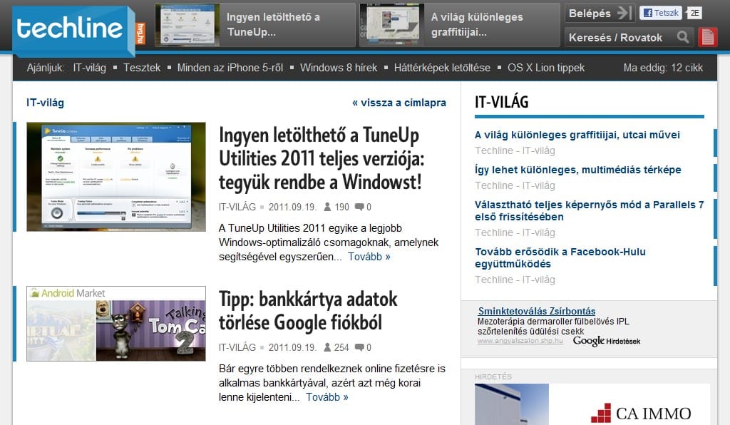Image resolution: width=730 pixels, height=425 pixels.
Task: Go back via vissza a címlapra
Action: coord(399,103)
